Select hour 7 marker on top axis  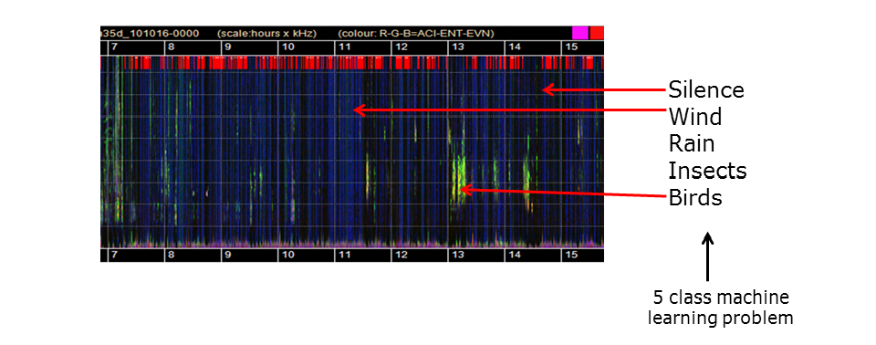115,47
